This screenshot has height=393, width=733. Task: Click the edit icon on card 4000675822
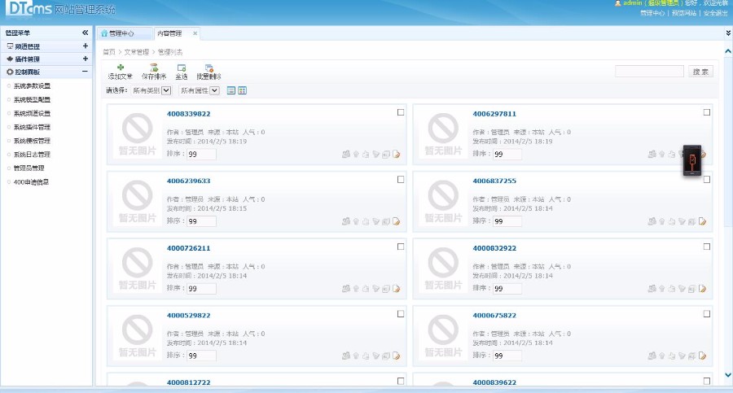tap(702, 356)
